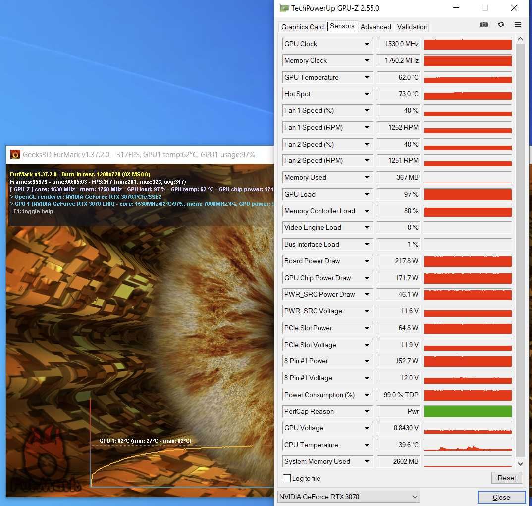Click the 367 MB Memory Used value
The width and height of the screenshot is (532, 506).
click(x=399, y=177)
